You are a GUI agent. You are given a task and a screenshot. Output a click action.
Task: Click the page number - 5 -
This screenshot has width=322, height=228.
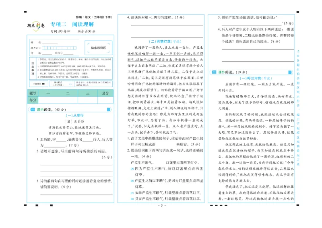(162, 205)
